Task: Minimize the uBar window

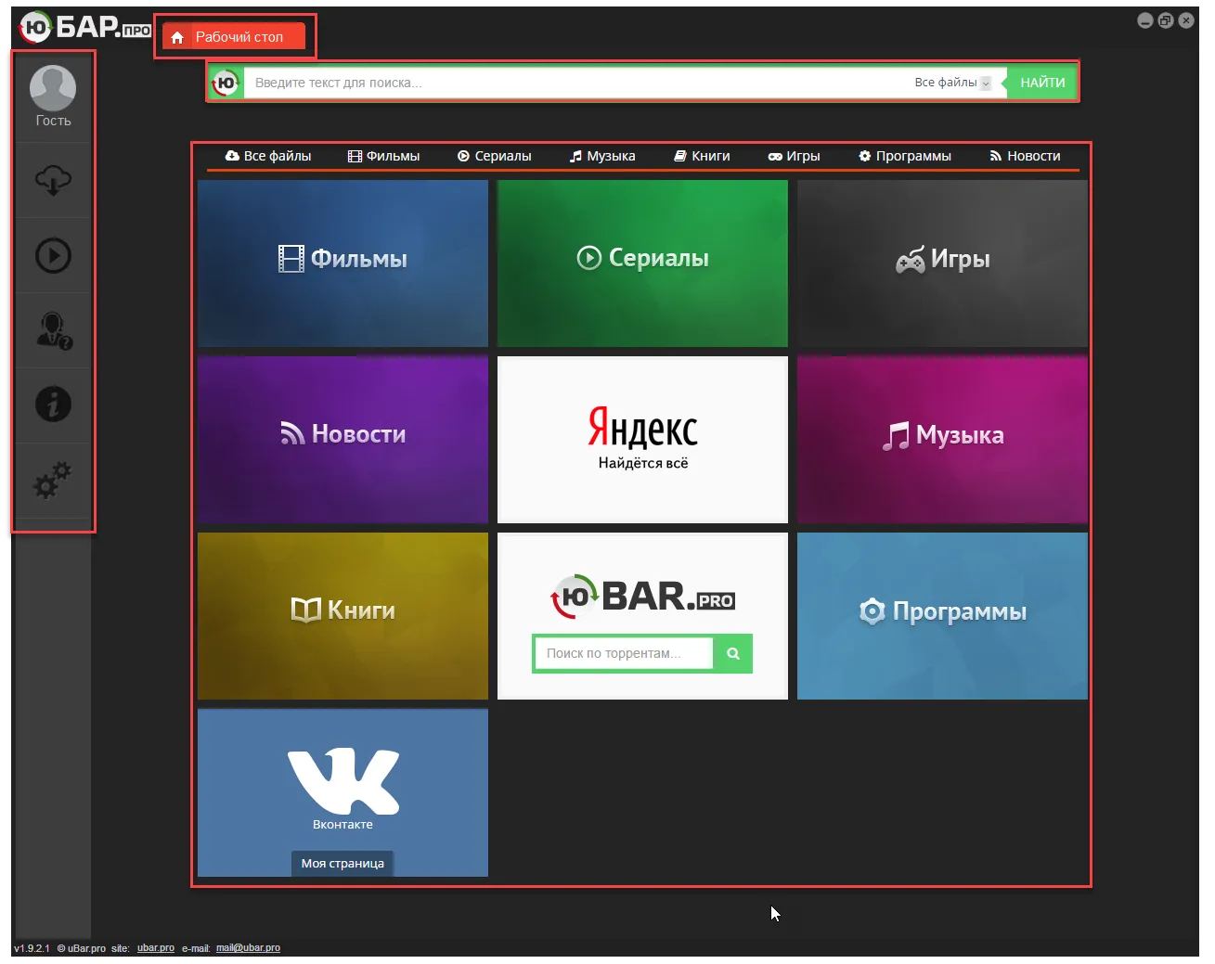Action: [x=1145, y=20]
